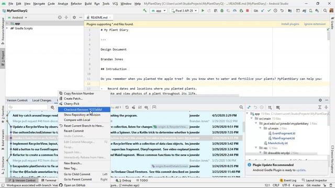The image size is (335, 188).
Task: Collapse src\main folder in commit details
Action: click(252, 119)
